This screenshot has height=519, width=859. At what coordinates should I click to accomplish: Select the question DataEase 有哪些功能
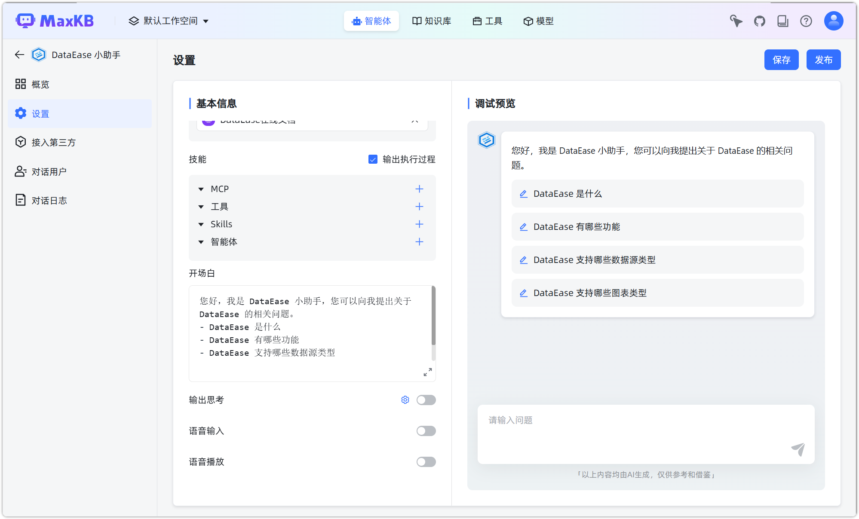[x=657, y=227]
